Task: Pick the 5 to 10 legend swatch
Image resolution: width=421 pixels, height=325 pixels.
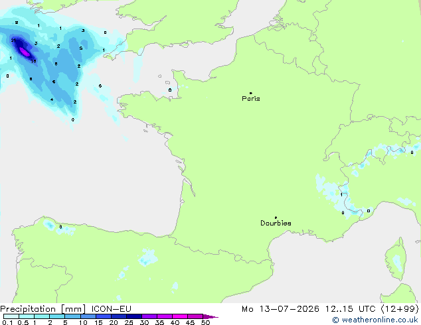Action: click(x=72, y=316)
